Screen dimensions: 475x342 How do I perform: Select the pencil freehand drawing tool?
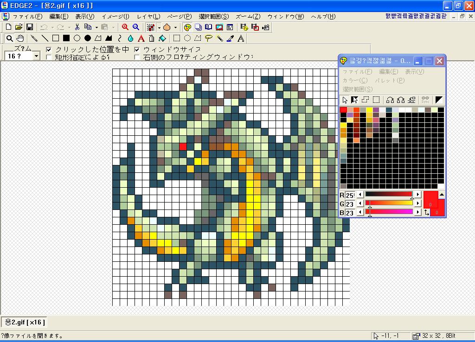tap(34, 38)
